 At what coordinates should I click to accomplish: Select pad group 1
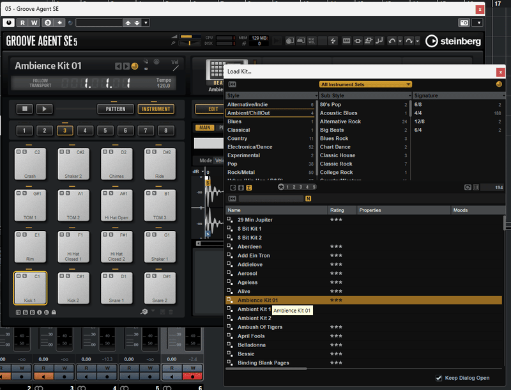24,131
